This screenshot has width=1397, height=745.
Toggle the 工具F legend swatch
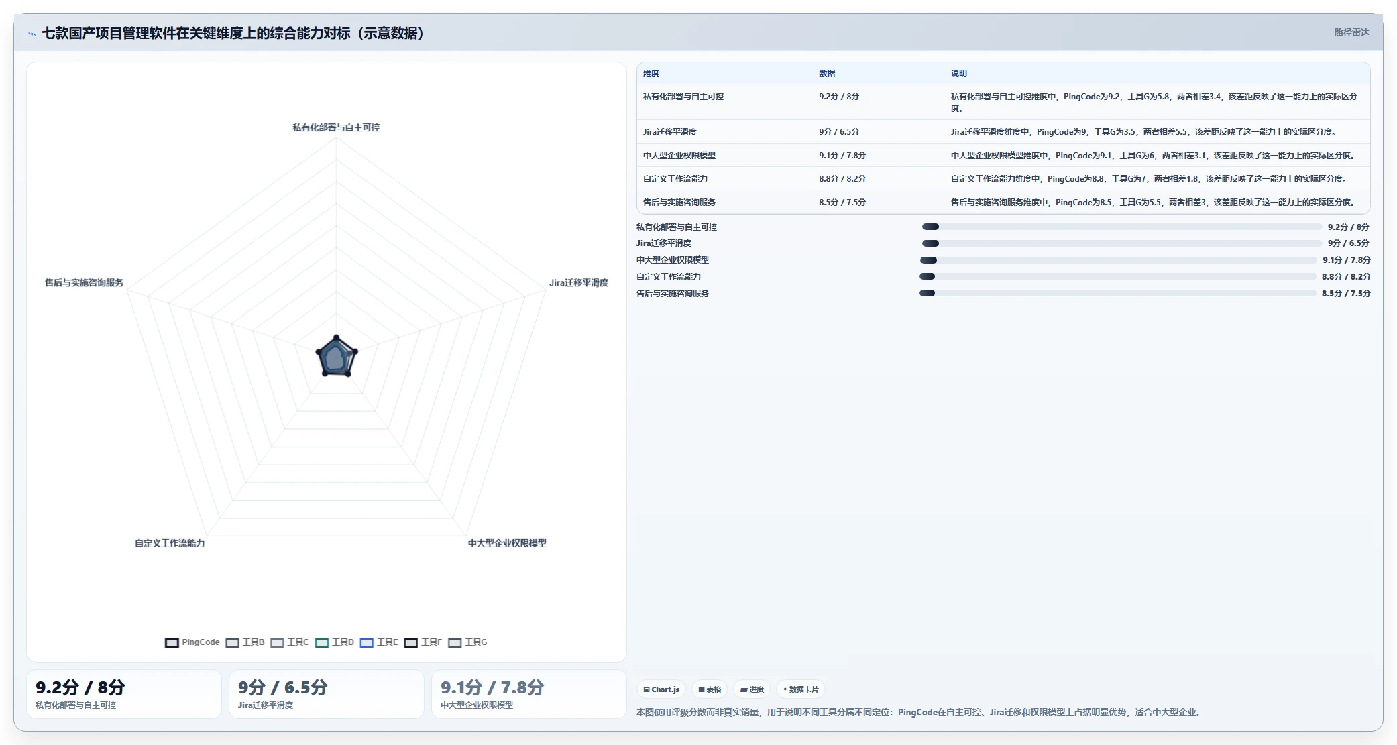[x=411, y=642]
